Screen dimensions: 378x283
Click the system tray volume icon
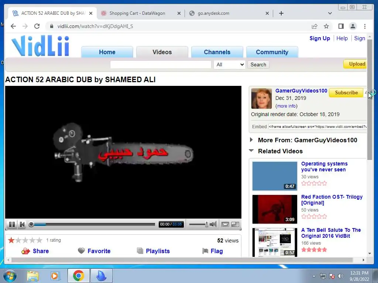(x=340, y=276)
